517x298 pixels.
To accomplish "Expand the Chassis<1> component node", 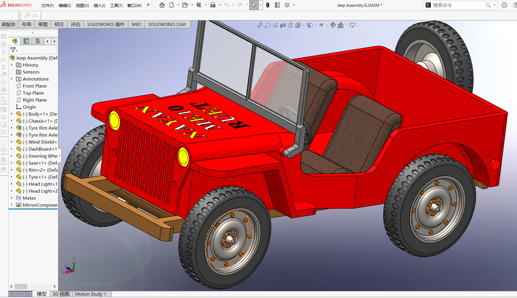I will coord(12,121).
